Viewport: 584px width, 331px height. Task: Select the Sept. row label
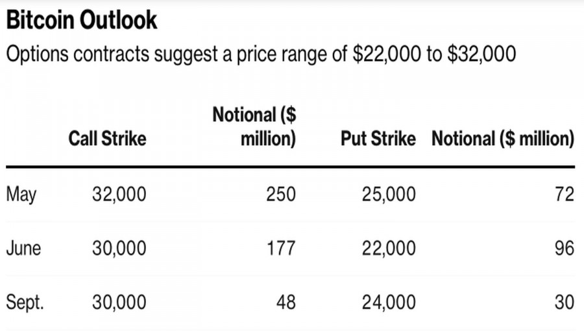25,302
